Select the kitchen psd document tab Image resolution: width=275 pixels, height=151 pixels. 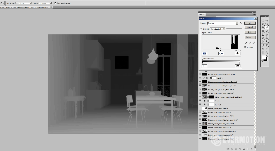[25, 7]
